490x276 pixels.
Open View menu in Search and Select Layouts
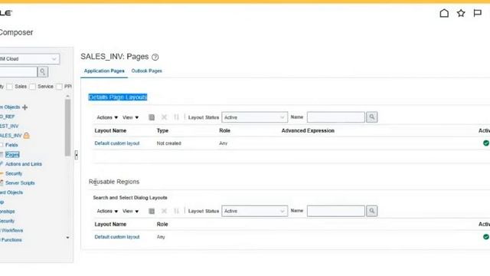(x=130, y=212)
